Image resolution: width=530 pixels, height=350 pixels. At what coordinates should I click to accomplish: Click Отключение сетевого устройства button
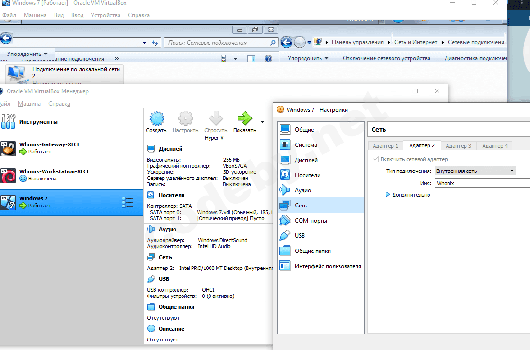[x=386, y=58]
